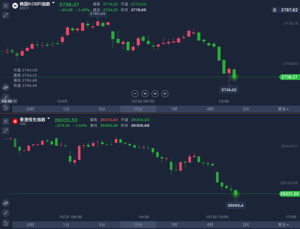Zoom in the KOSPI chart with plus button
The height and width of the screenshot is (229, 300).
(165, 94)
